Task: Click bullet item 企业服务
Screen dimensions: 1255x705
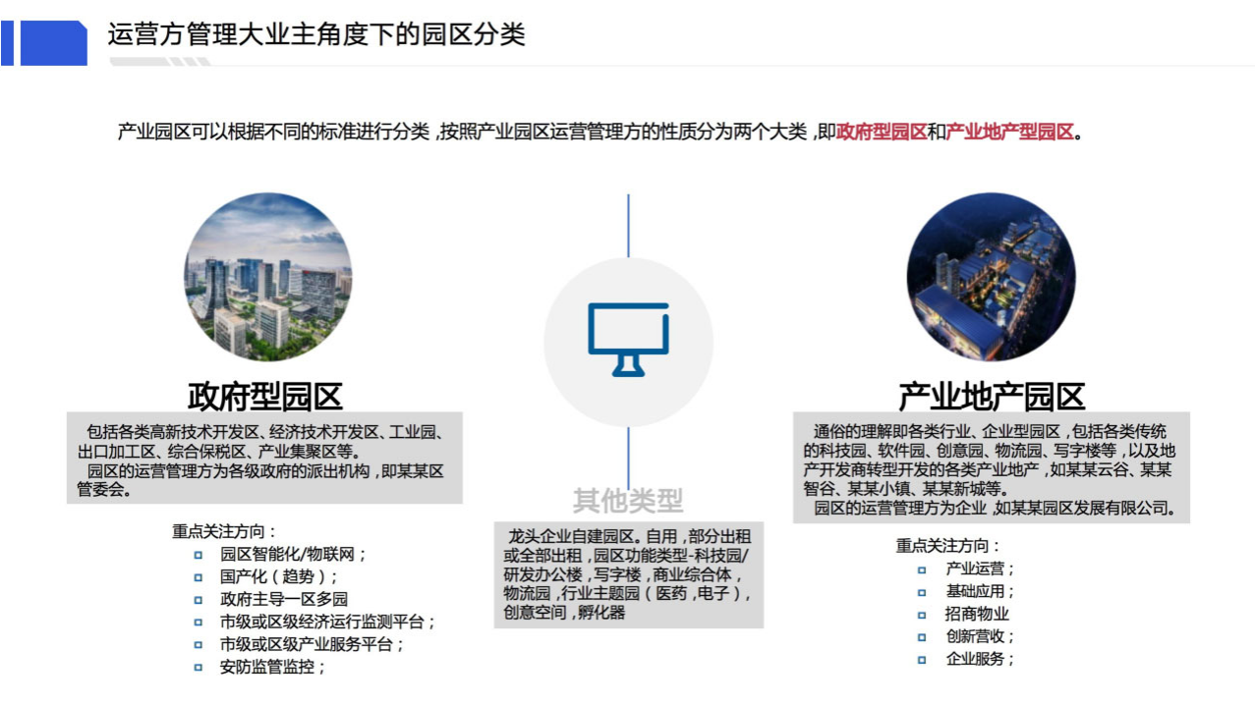Action: [980, 659]
